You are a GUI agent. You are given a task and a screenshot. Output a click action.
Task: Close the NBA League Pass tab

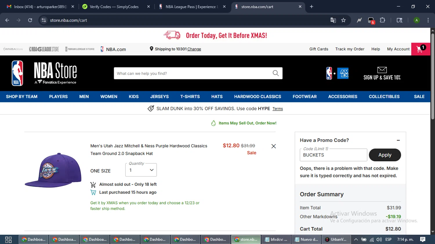coord(224,7)
